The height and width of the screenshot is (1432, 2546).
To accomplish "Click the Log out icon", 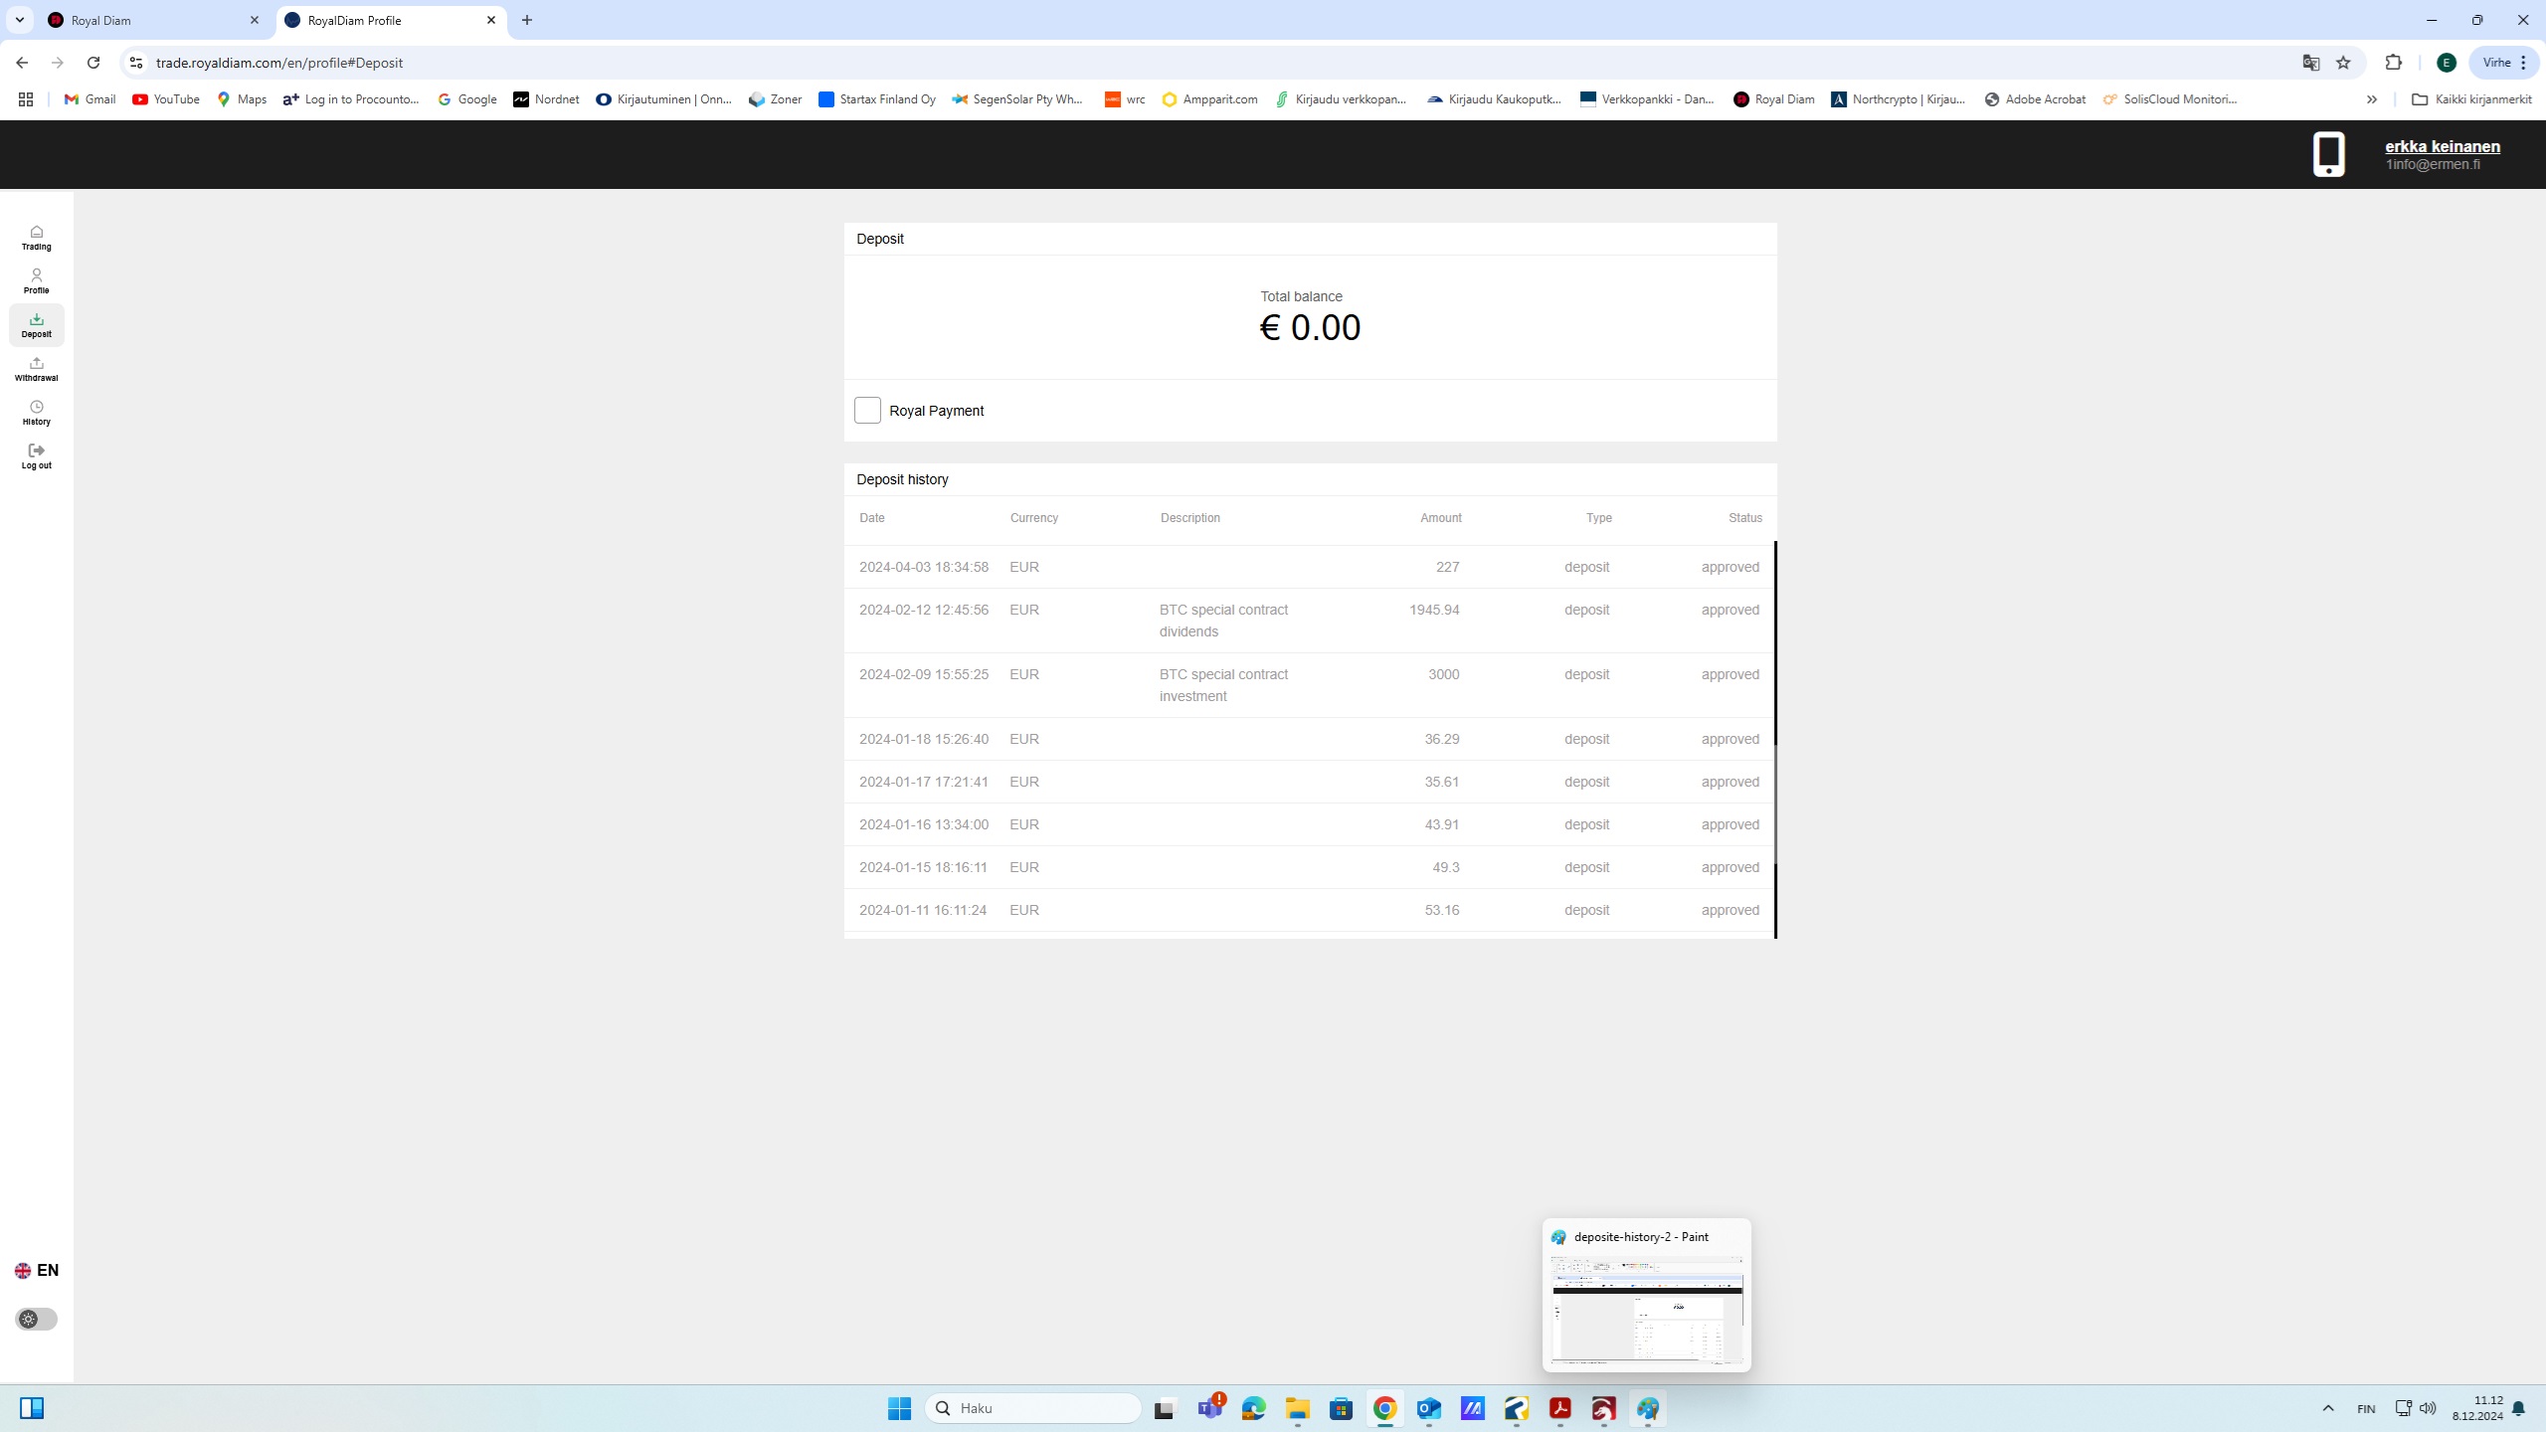I will click(x=36, y=455).
